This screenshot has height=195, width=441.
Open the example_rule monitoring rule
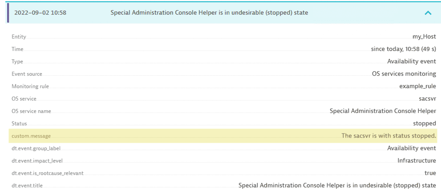pos(417,86)
